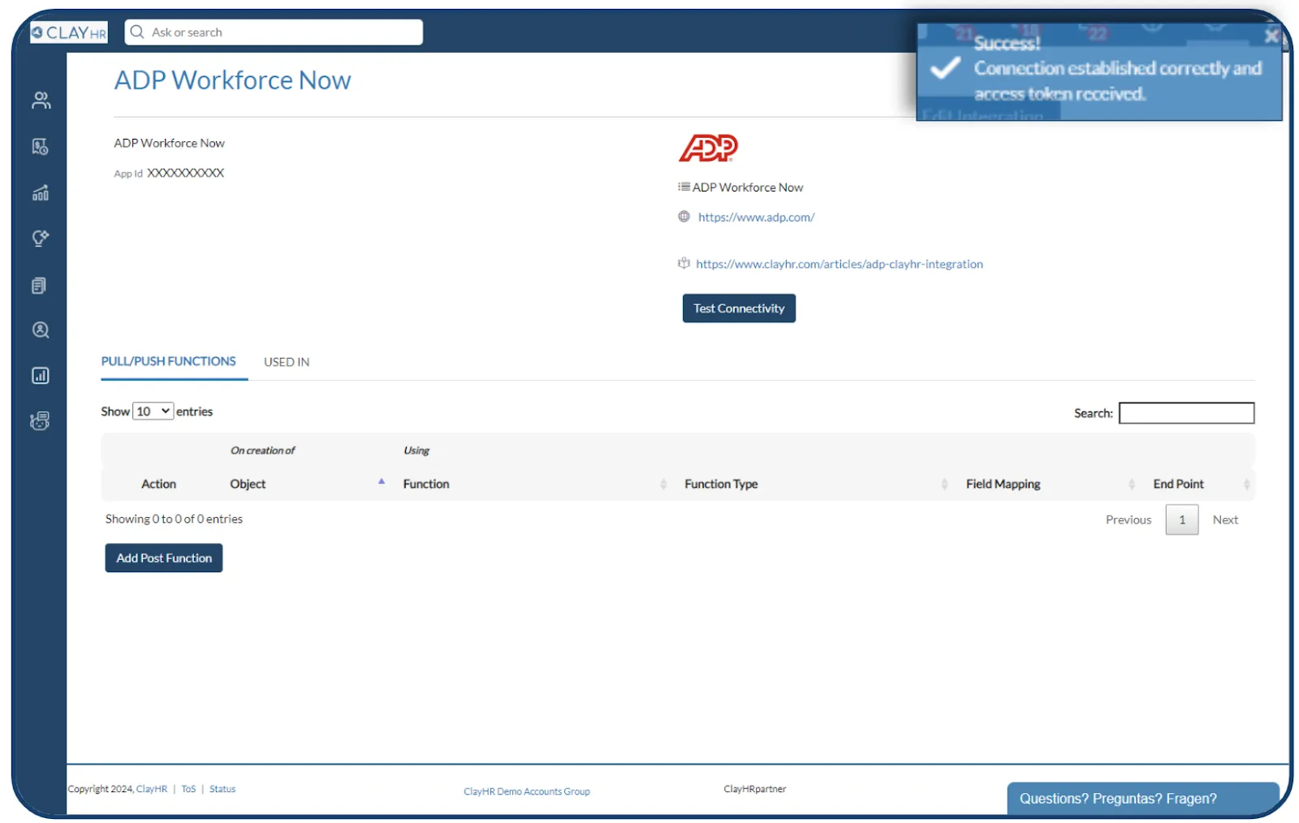1299x823 pixels.
Task: Click the Action column header
Action: [158, 484]
